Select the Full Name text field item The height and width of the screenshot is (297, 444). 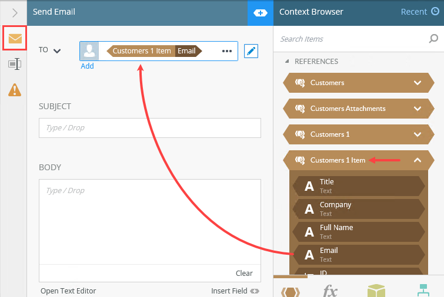click(359, 232)
